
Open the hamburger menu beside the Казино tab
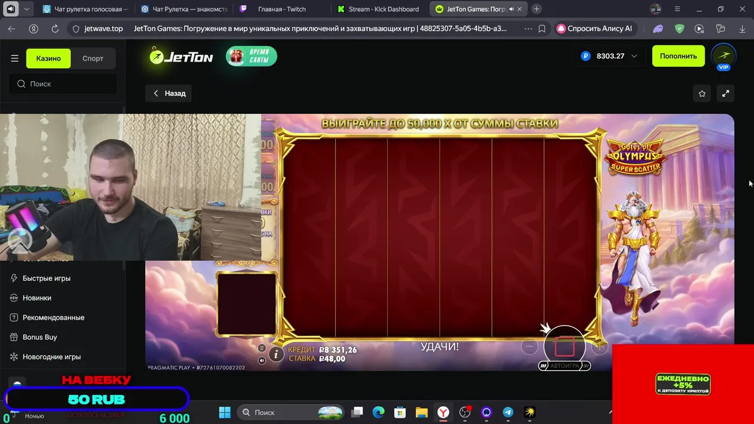[x=15, y=58]
